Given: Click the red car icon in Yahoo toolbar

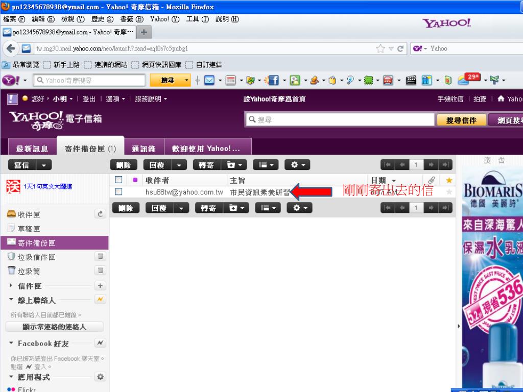Looking at the screenshot, I should pyautogui.click(x=388, y=80).
